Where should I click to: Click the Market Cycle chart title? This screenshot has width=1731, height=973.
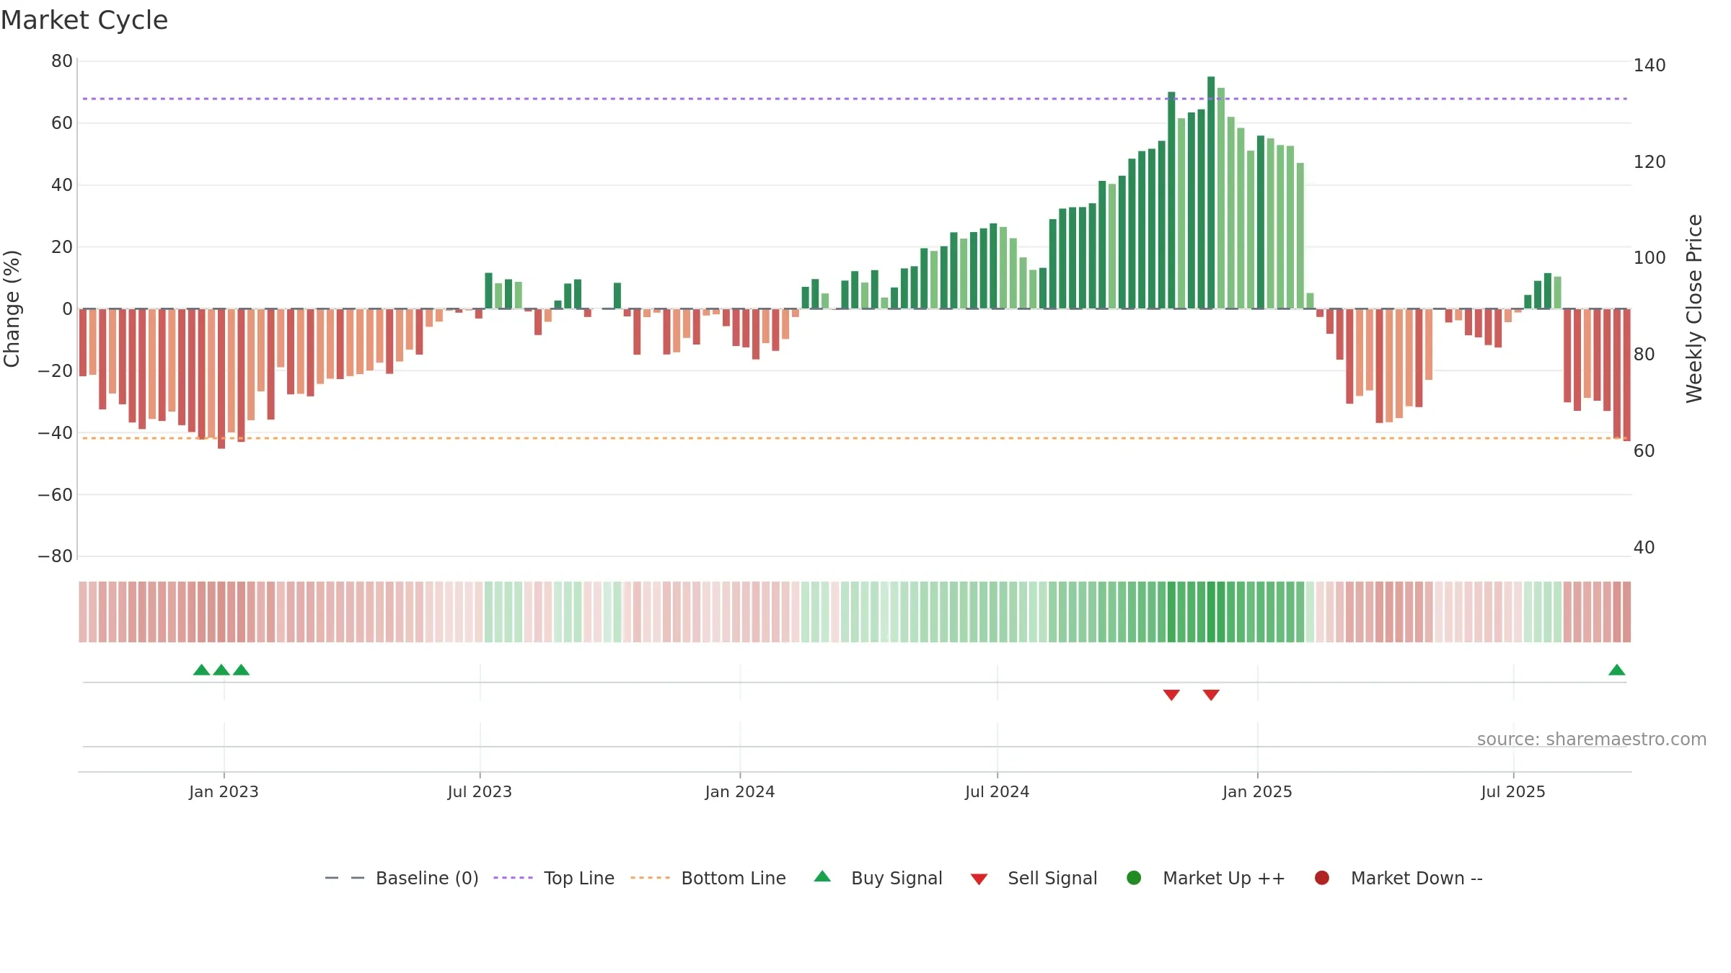[84, 20]
